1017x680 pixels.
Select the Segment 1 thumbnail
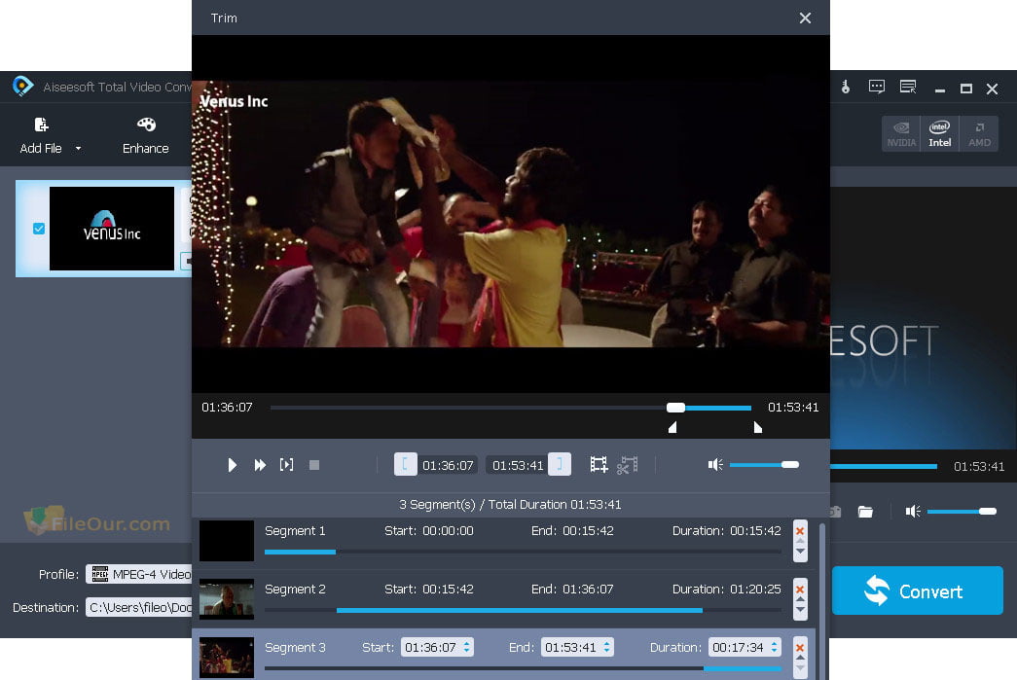[227, 541]
